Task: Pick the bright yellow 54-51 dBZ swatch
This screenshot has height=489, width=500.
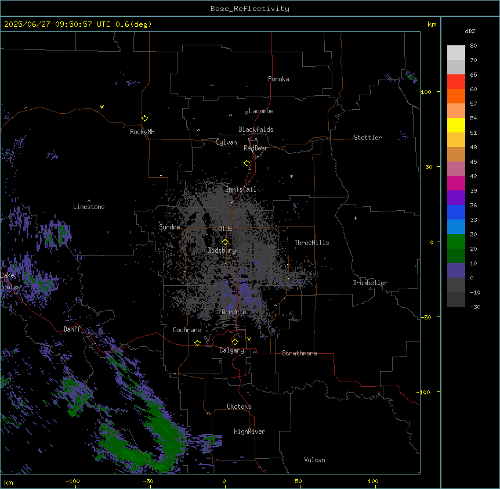Action: click(456, 125)
